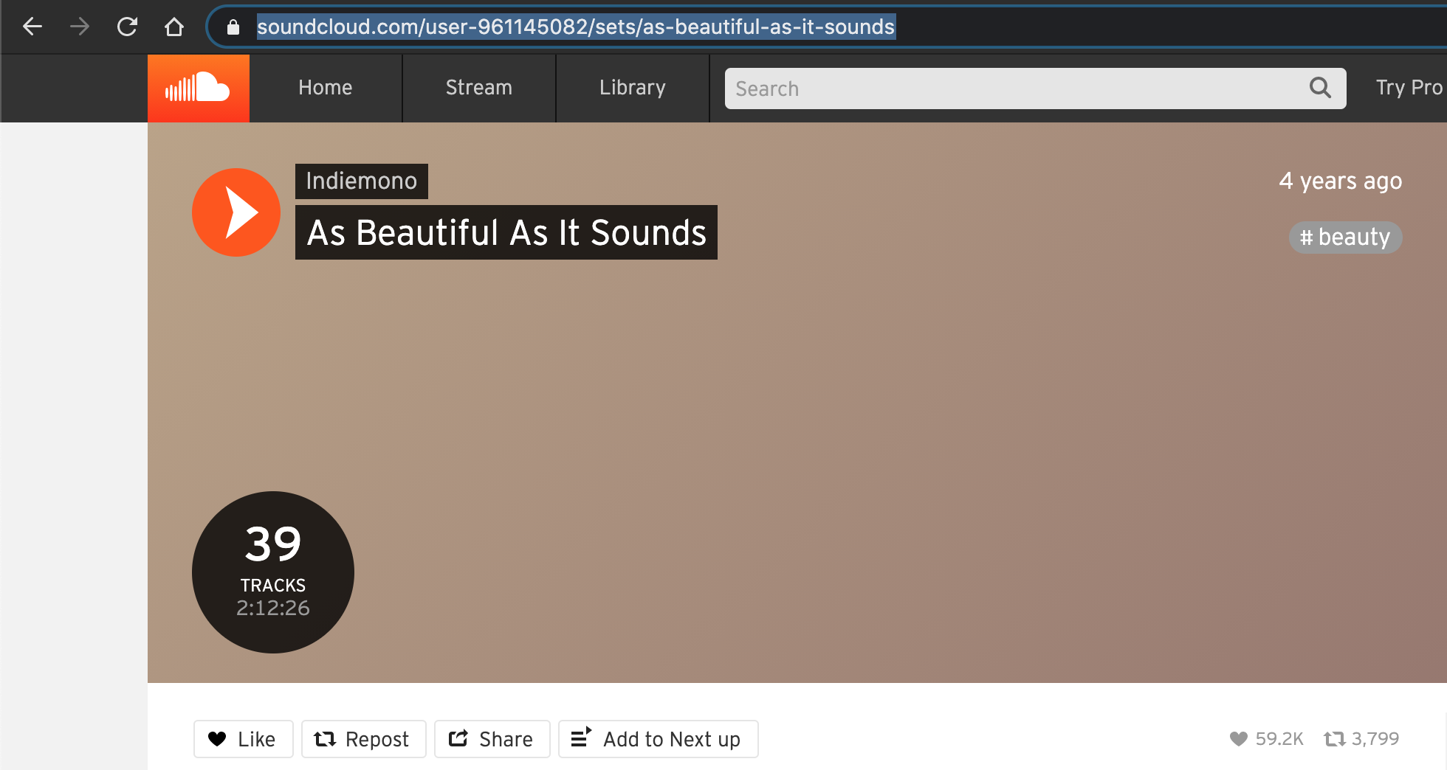Click inside the Search field
Viewport: 1447px width, 770px height.
click(960, 88)
